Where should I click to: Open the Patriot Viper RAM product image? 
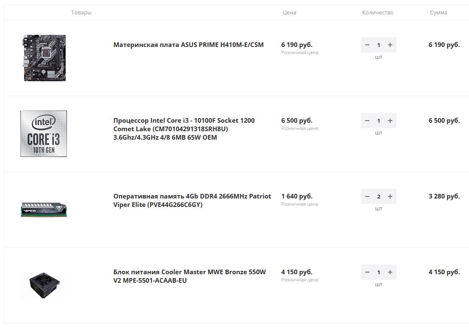click(x=44, y=209)
